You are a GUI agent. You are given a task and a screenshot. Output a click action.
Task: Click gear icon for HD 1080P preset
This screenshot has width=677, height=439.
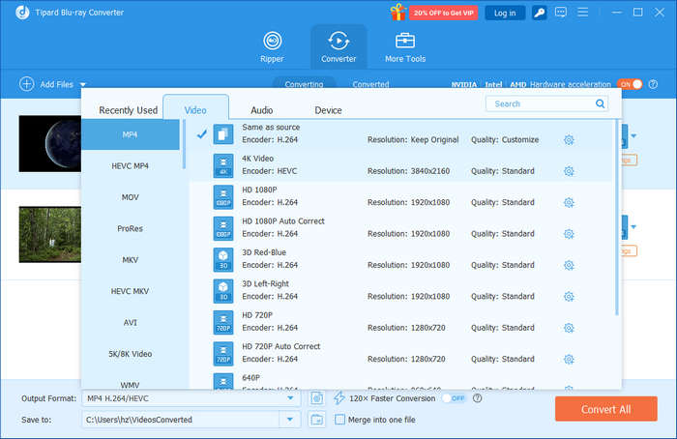569,202
